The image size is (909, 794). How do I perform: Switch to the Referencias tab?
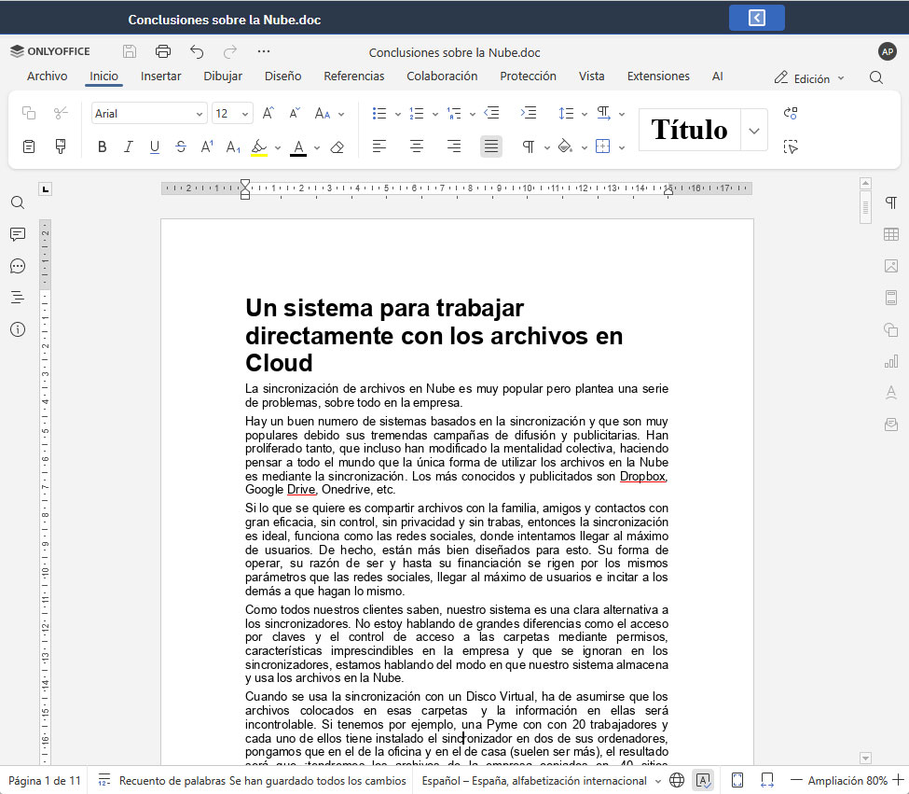(x=353, y=76)
